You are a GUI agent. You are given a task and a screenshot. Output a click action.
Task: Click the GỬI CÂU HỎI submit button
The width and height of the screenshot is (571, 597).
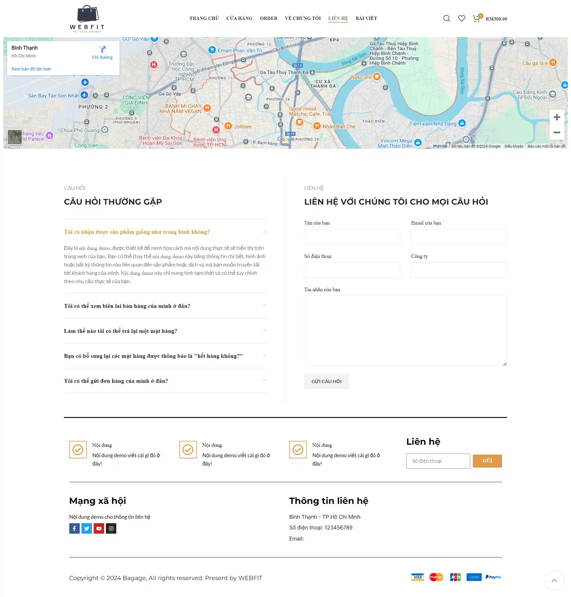pos(326,381)
